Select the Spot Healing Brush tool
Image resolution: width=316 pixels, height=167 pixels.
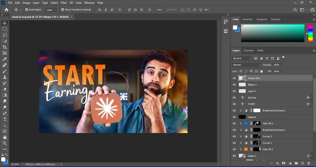(4, 65)
